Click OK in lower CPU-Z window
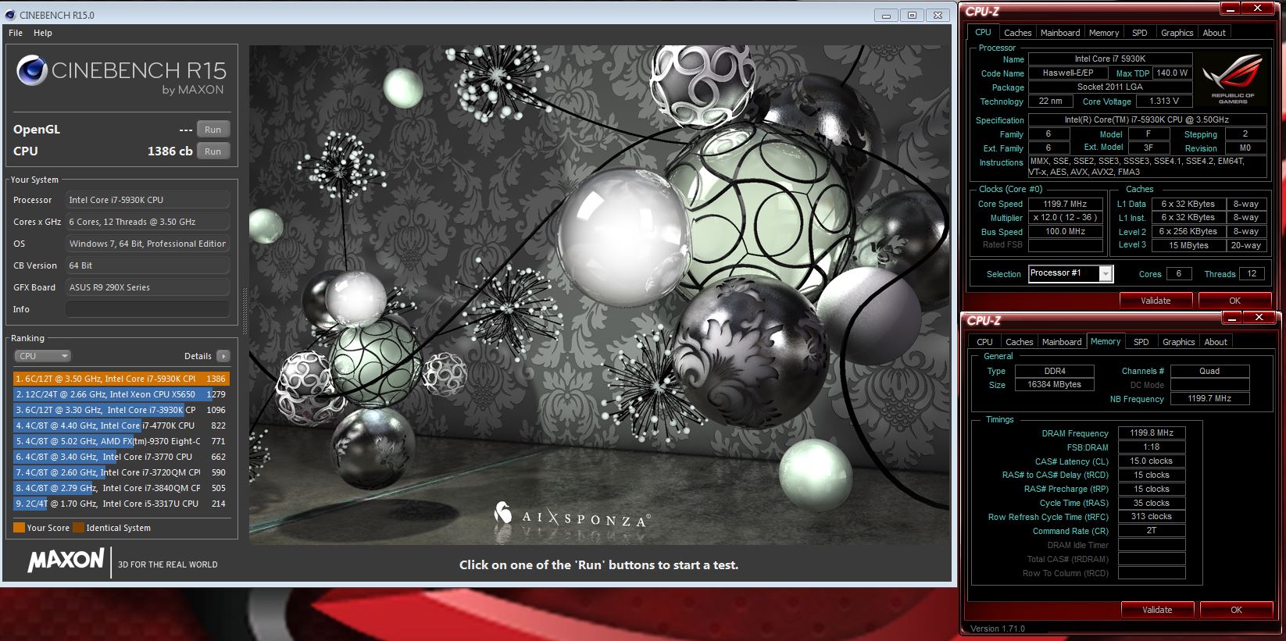1286x641 pixels. [1236, 610]
